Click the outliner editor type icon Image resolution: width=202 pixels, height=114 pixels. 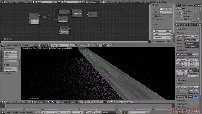tap(178, 5)
